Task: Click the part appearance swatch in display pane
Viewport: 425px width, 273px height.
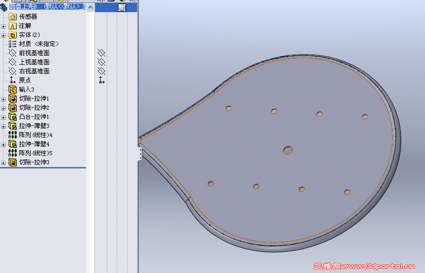Action: 122,7
